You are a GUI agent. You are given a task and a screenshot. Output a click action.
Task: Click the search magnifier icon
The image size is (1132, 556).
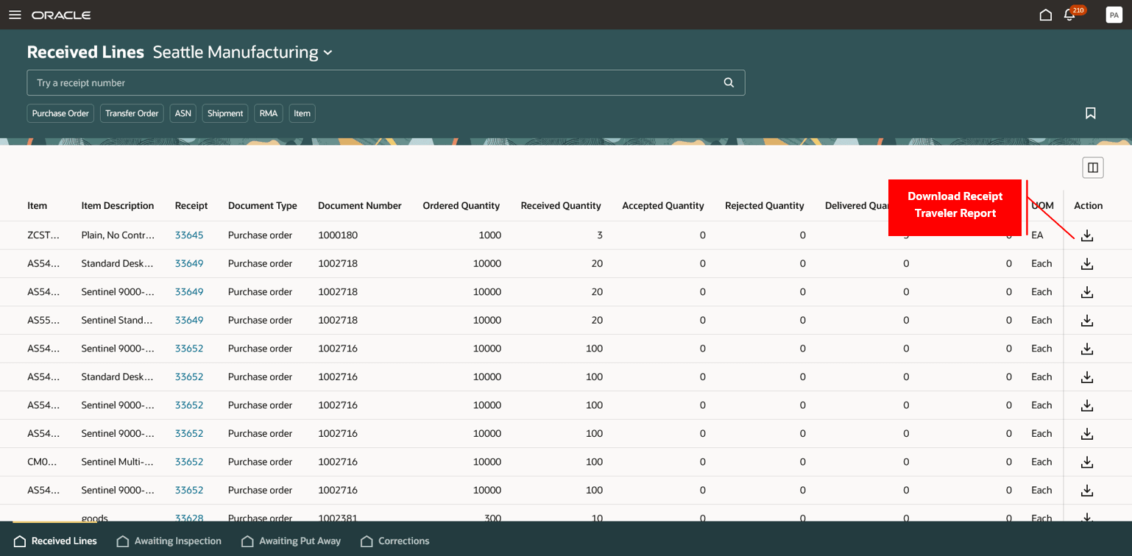click(x=729, y=82)
